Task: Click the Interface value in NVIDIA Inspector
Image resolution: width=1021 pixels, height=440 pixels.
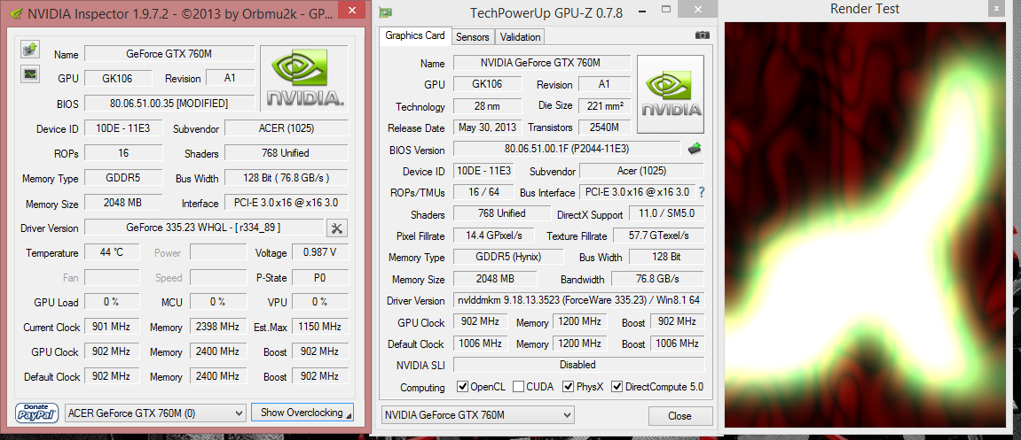Action: [x=287, y=203]
